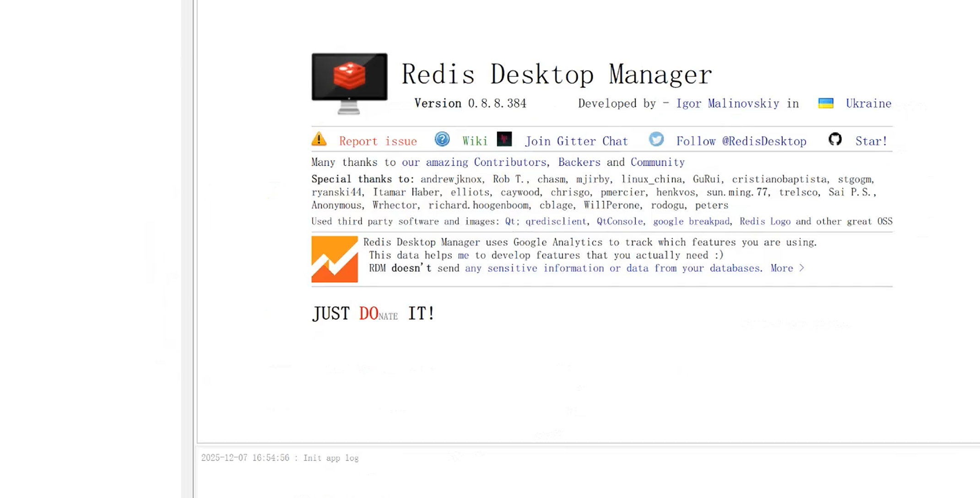
Task: Open the Report issue link
Action: [378, 141]
